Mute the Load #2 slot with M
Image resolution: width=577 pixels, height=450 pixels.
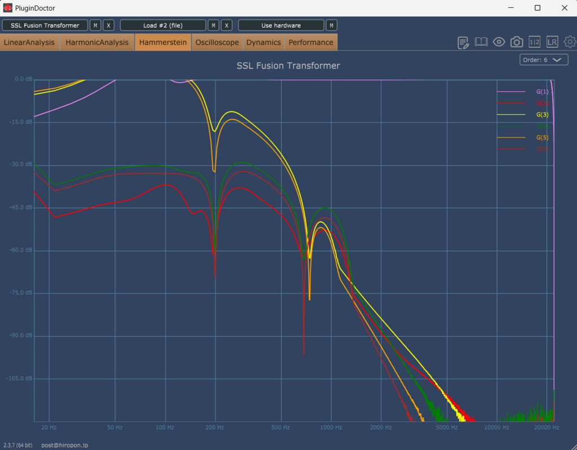pos(214,25)
